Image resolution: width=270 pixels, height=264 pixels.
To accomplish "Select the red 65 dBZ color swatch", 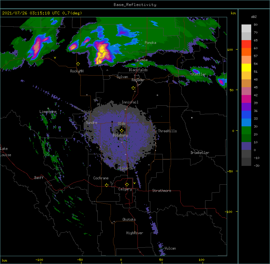I will pyautogui.click(x=246, y=44).
